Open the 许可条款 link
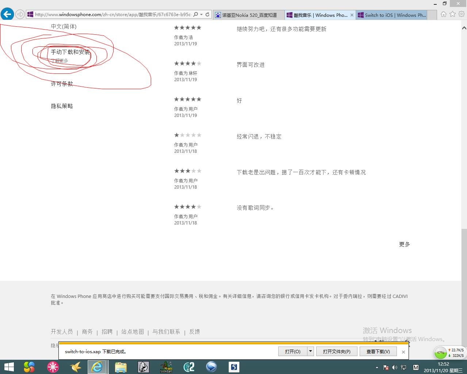The width and height of the screenshot is (467, 374). point(62,84)
